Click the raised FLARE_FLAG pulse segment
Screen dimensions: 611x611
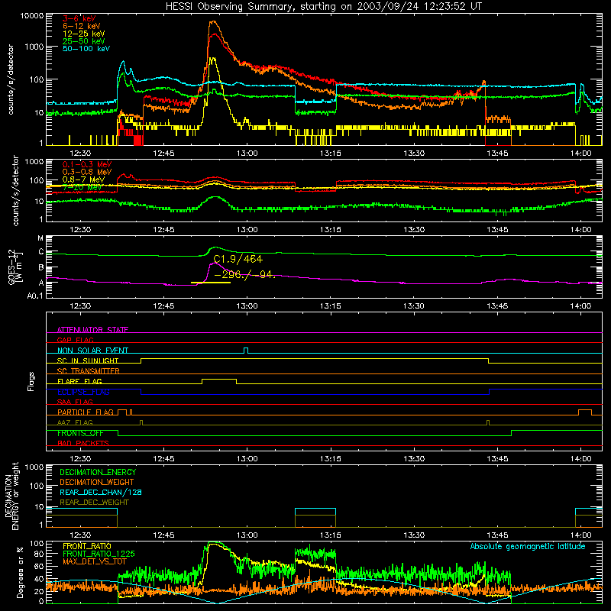(219, 380)
